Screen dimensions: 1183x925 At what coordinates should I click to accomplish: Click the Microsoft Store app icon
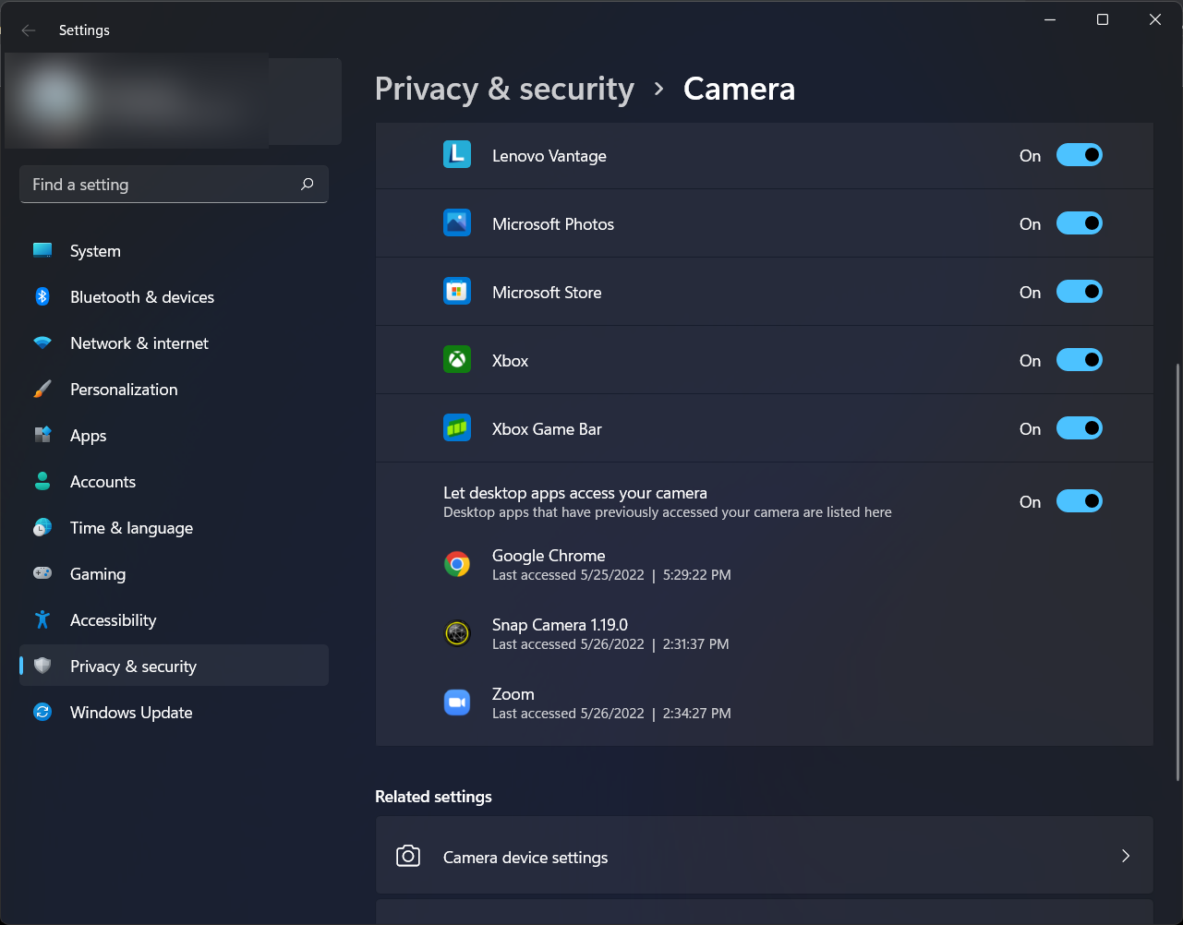pyautogui.click(x=457, y=292)
